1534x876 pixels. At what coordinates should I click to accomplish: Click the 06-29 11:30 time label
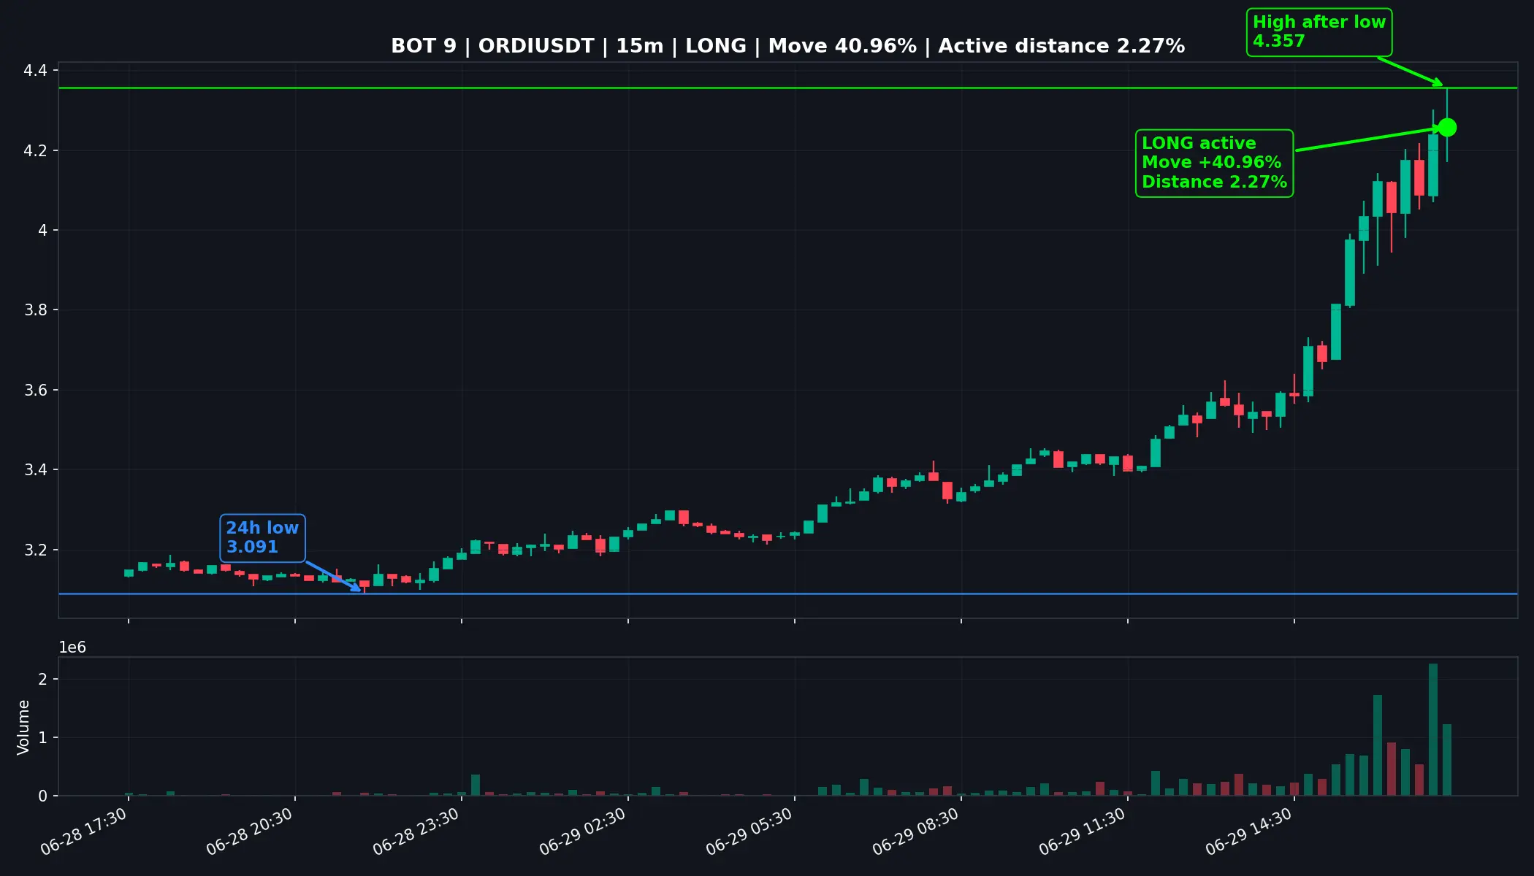click(1082, 832)
